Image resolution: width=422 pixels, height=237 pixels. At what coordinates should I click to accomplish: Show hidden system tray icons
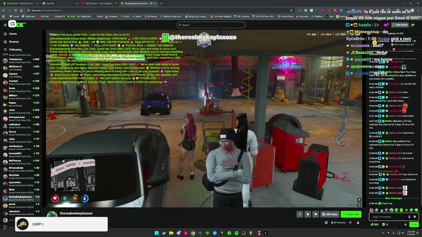[x=383, y=233]
